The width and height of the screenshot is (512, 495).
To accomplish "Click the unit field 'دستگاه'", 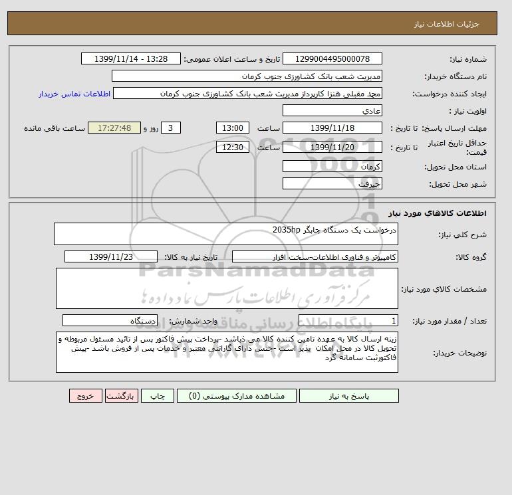I will [x=110, y=320].
